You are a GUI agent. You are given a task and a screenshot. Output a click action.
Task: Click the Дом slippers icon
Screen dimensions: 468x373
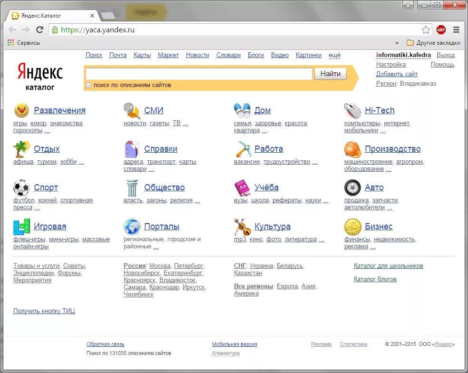coord(242,110)
